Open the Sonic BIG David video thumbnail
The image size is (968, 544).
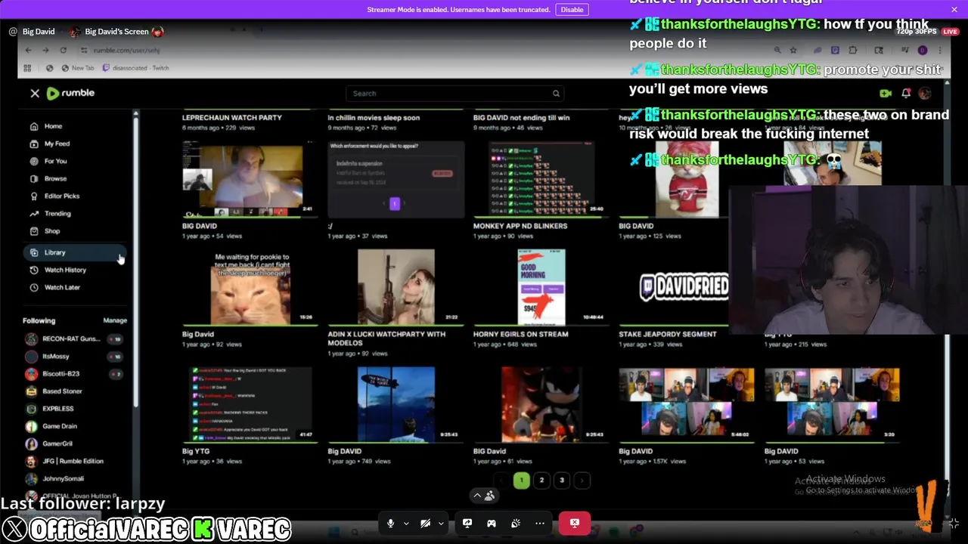point(541,404)
